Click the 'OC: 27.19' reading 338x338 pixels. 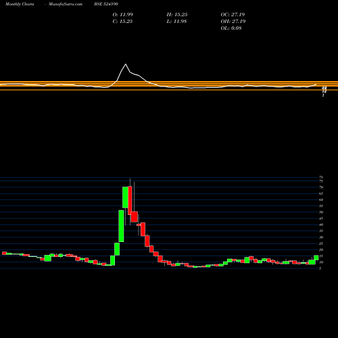click(233, 14)
